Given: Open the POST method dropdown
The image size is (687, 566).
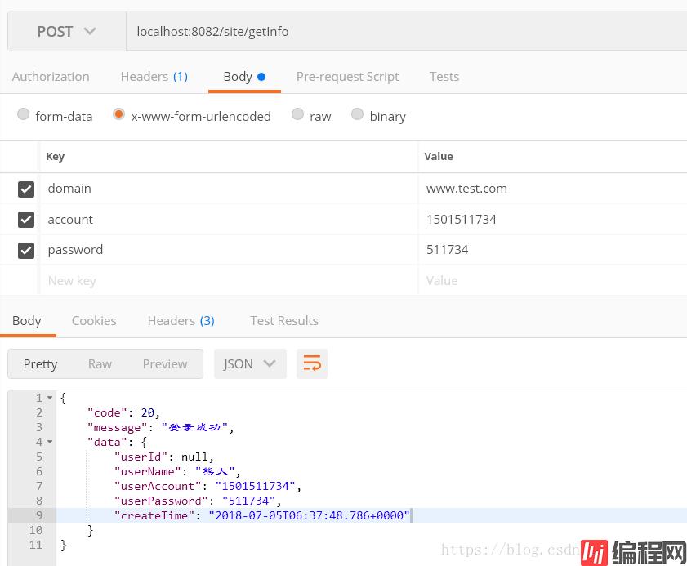Looking at the screenshot, I should [x=66, y=32].
